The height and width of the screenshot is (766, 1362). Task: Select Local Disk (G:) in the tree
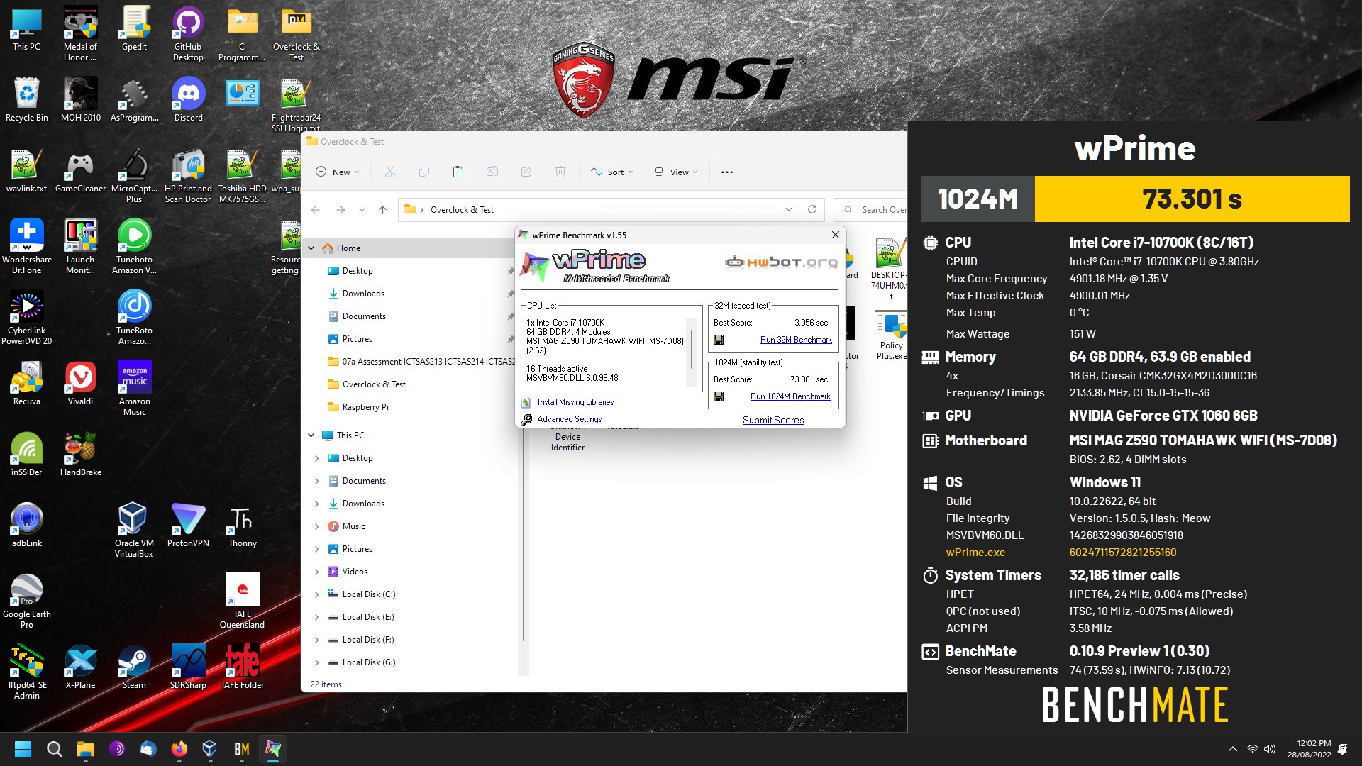click(368, 662)
